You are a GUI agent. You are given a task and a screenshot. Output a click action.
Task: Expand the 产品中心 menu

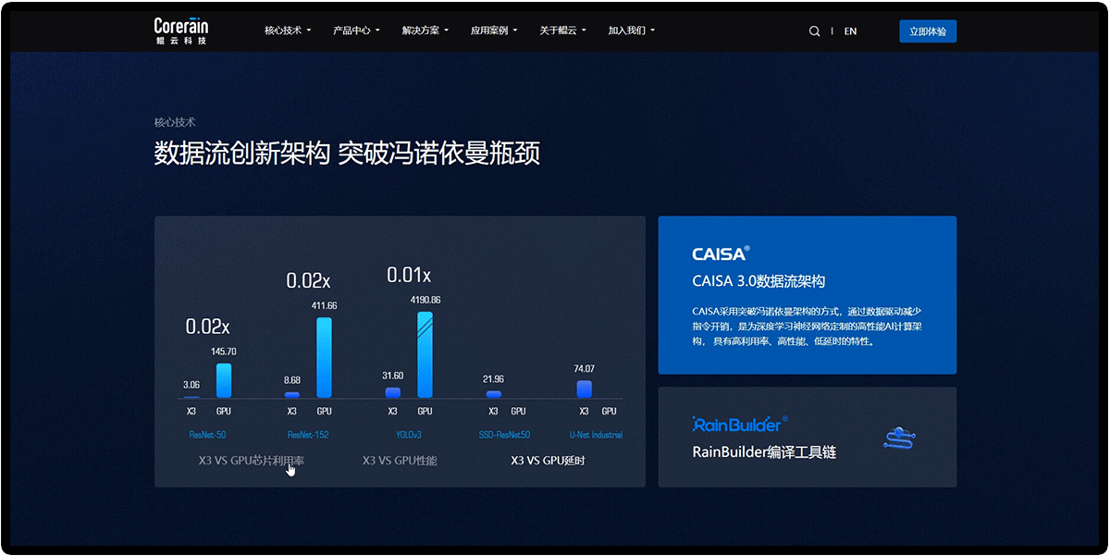(x=356, y=31)
